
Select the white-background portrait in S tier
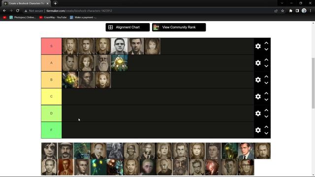119,46
